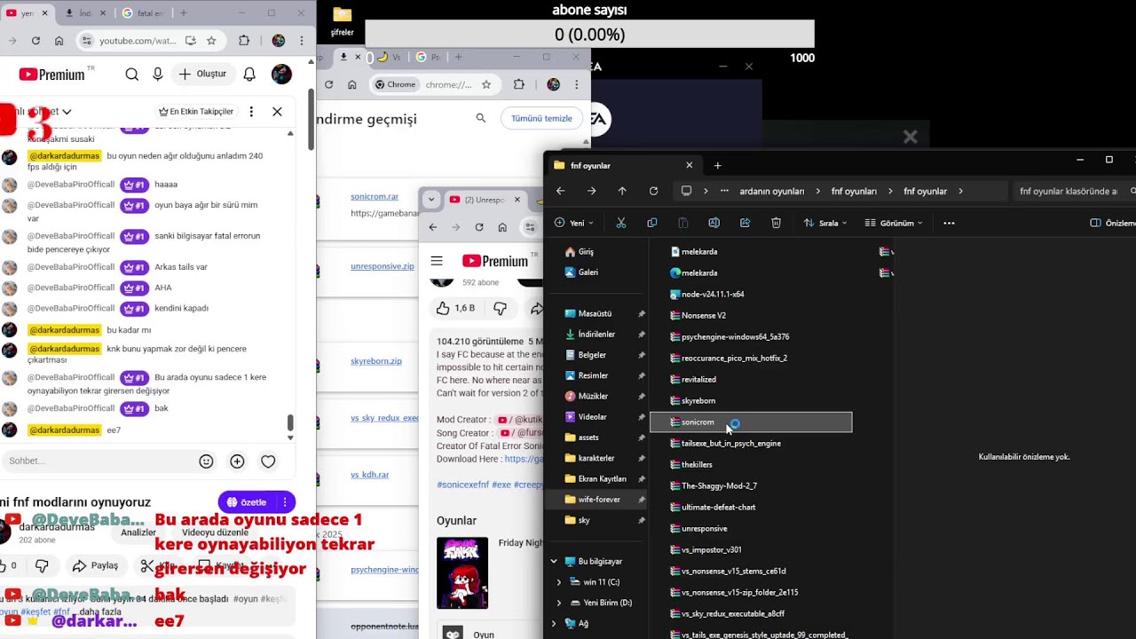Screen dimensions: 1136x639
Task: Select Videolar in Explorer sidebar
Action: pyautogui.click(x=592, y=417)
